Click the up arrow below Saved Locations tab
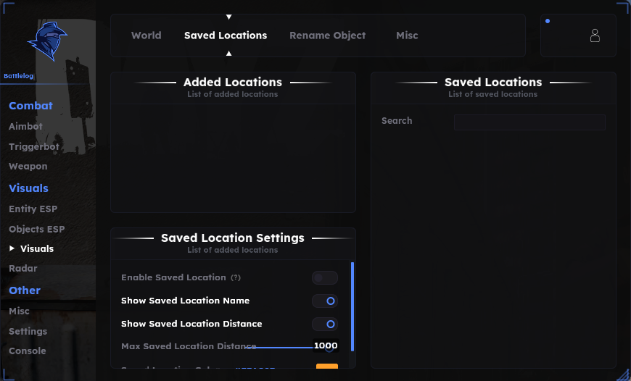The height and width of the screenshot is (381, 631). click(x=228, y=53)
